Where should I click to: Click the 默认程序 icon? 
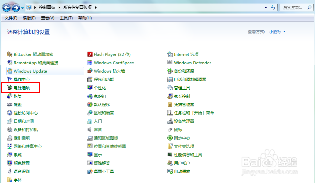90,105
